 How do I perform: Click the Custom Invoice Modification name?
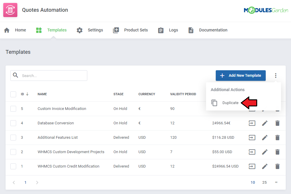coord(62,108)
